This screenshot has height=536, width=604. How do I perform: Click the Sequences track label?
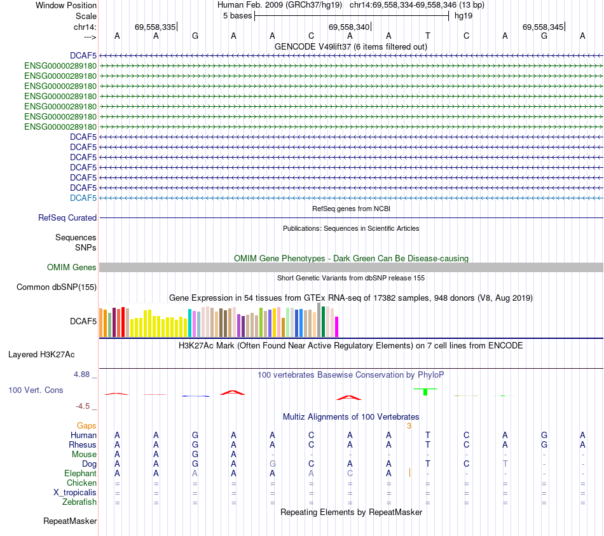coord(76,237)
